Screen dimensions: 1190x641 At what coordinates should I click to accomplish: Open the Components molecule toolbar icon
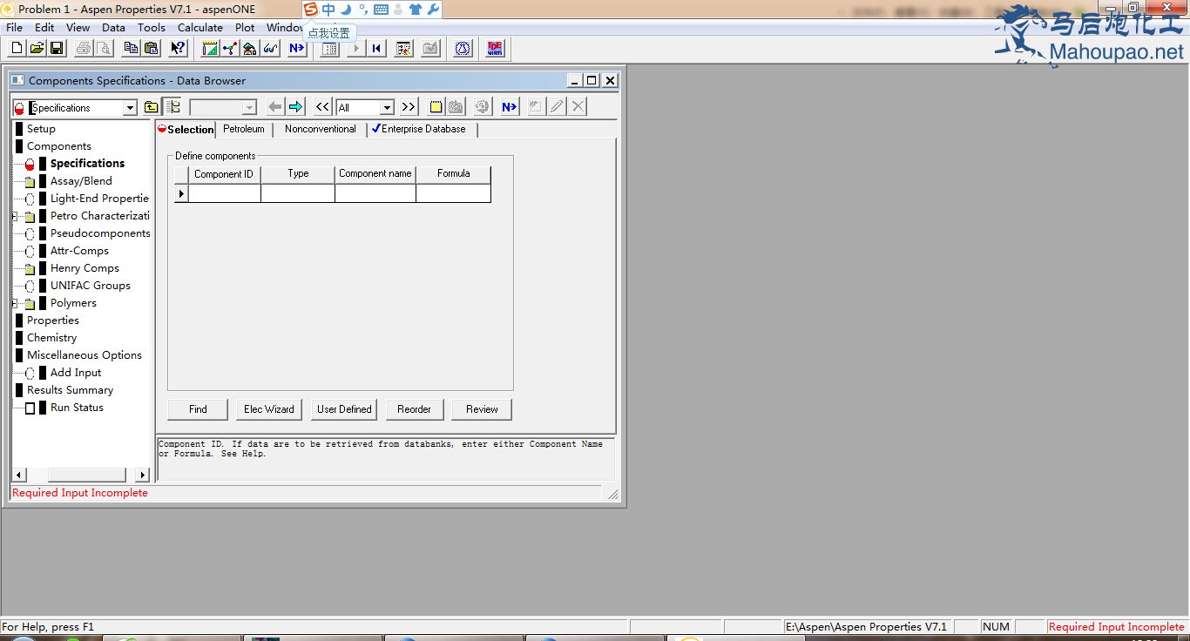(x=230, y=49)
